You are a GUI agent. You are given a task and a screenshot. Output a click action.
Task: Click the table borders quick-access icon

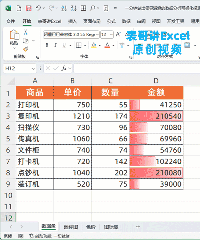[x=83, y=8]
